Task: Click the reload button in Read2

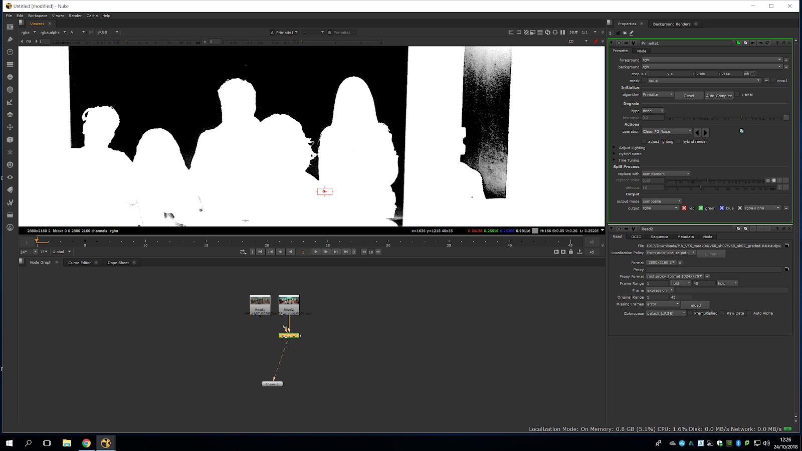Action: click(x=695, y=305)
